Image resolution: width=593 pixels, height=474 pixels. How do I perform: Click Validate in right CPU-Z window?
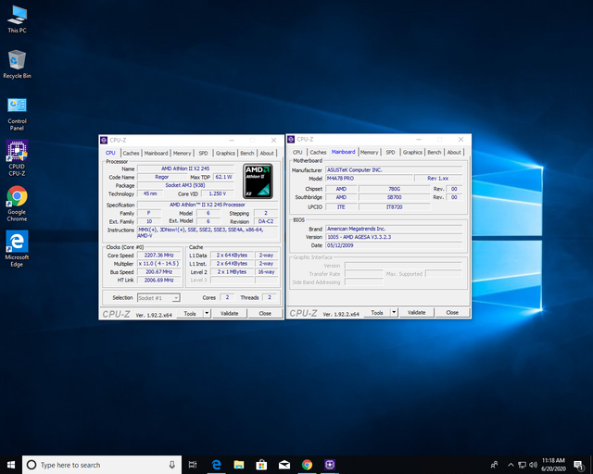(416, 313)
